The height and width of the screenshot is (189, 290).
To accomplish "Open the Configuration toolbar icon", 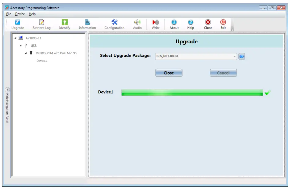I will pos(114,24).
